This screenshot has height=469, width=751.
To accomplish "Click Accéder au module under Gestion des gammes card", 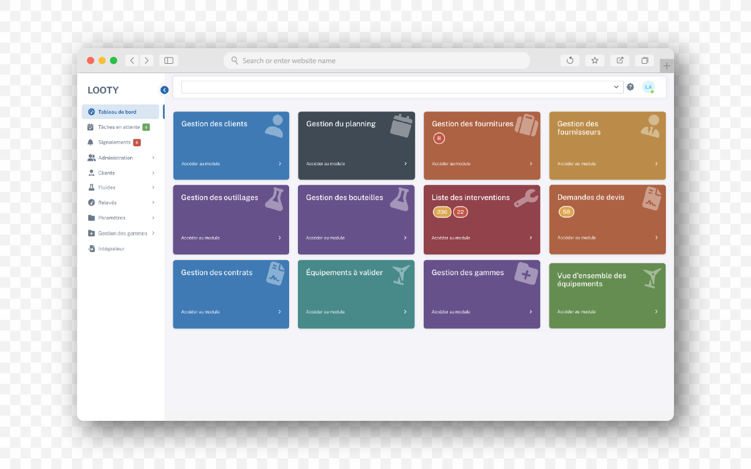I will [451, 311].
